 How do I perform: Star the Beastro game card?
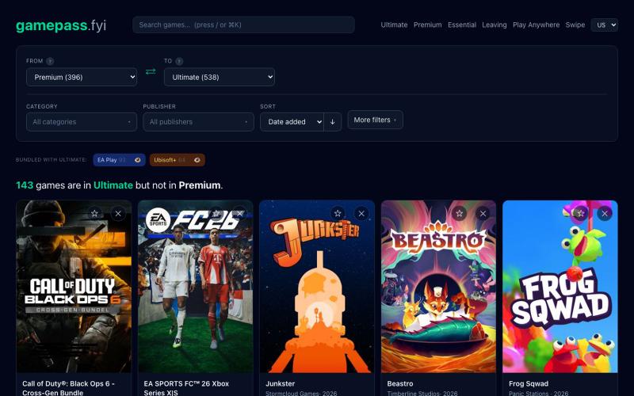click(x=460, y=213)
